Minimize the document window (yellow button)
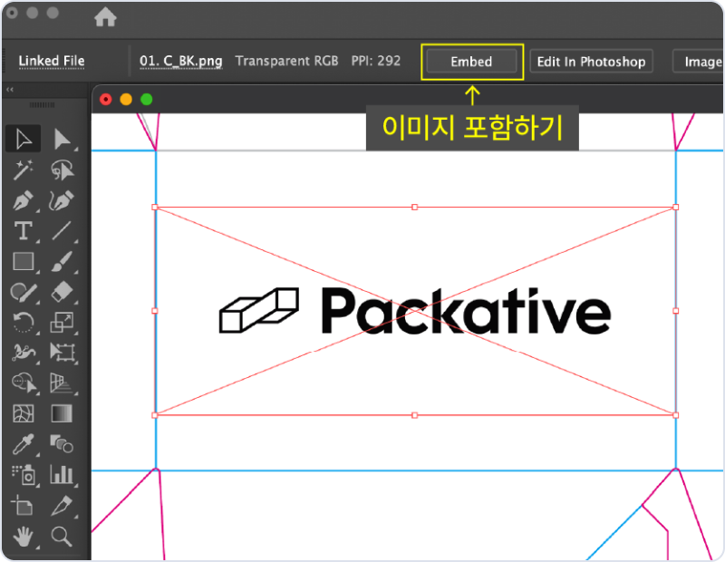Viewport: 725px width, 562px height. click(x=126, y=100)
